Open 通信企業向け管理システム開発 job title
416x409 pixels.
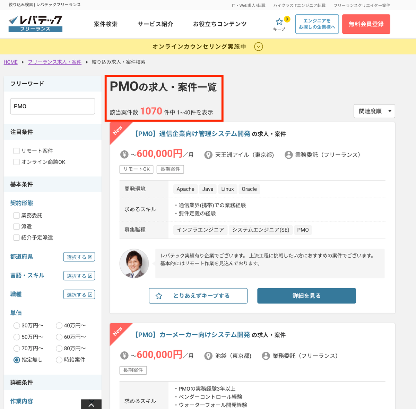[192, 134]
